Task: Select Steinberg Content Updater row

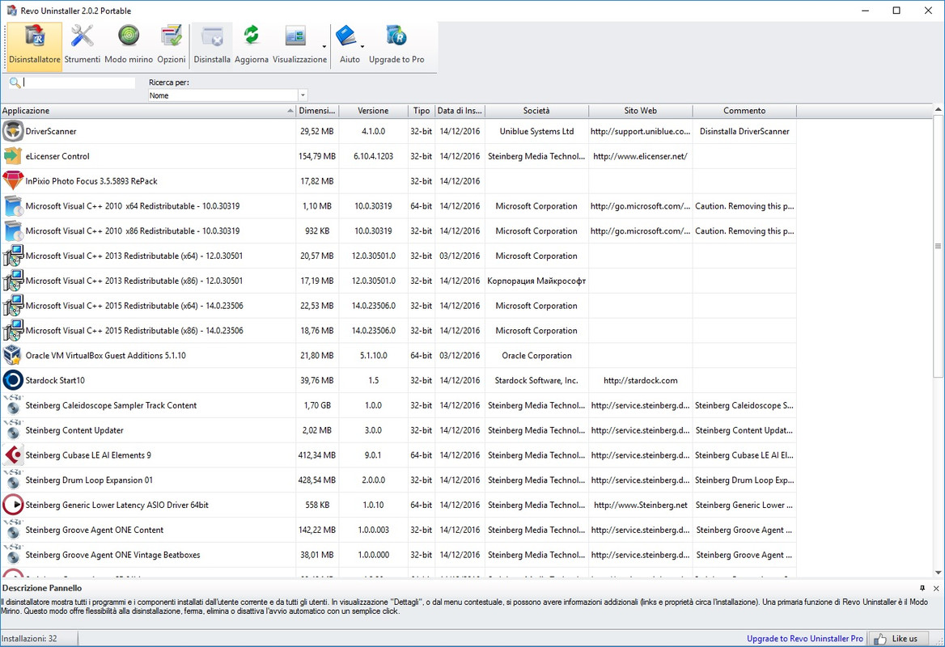Action: [x=398, y=430]
